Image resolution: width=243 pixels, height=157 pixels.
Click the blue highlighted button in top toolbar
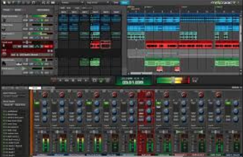(x=125, y=3)
